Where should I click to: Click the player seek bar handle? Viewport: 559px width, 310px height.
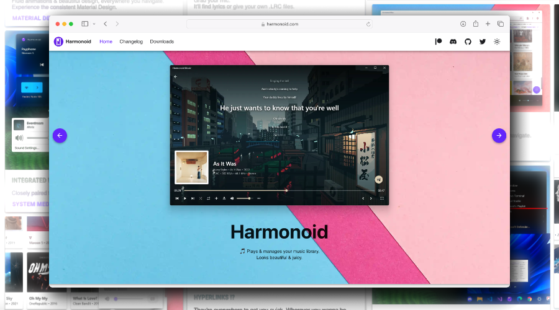coord(286,190)
